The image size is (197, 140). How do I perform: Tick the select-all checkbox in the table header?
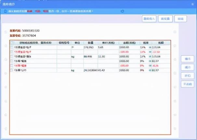12,43
